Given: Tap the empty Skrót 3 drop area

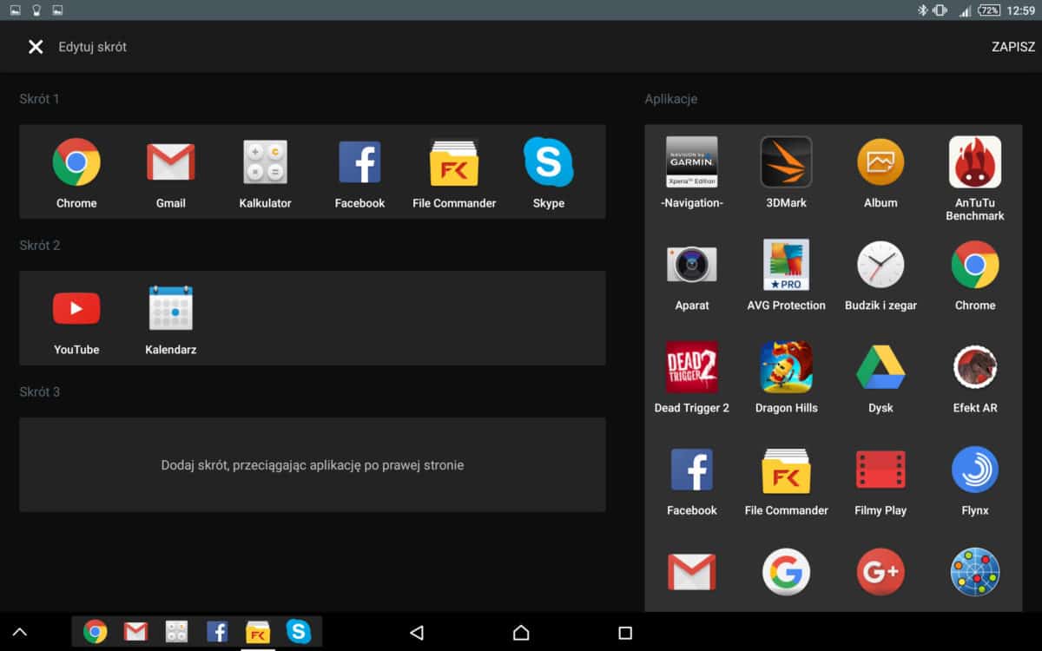Looking at the screenshot, I should click(312, 465).
